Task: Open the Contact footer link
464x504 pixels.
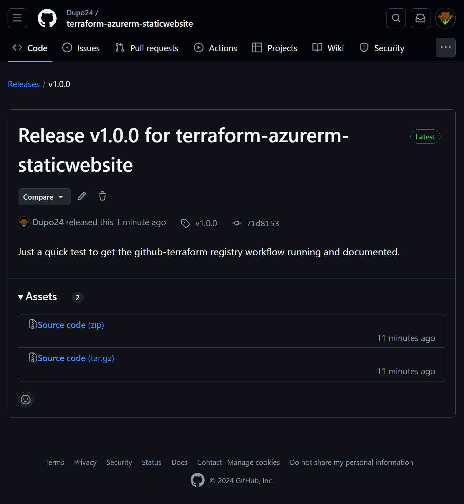Action: (x=210, y=462)
